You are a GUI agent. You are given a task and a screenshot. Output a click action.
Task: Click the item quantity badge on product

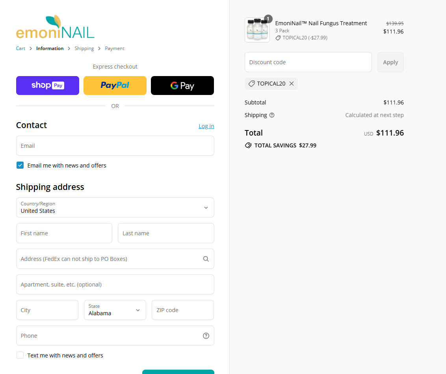[x=268, y=19]
